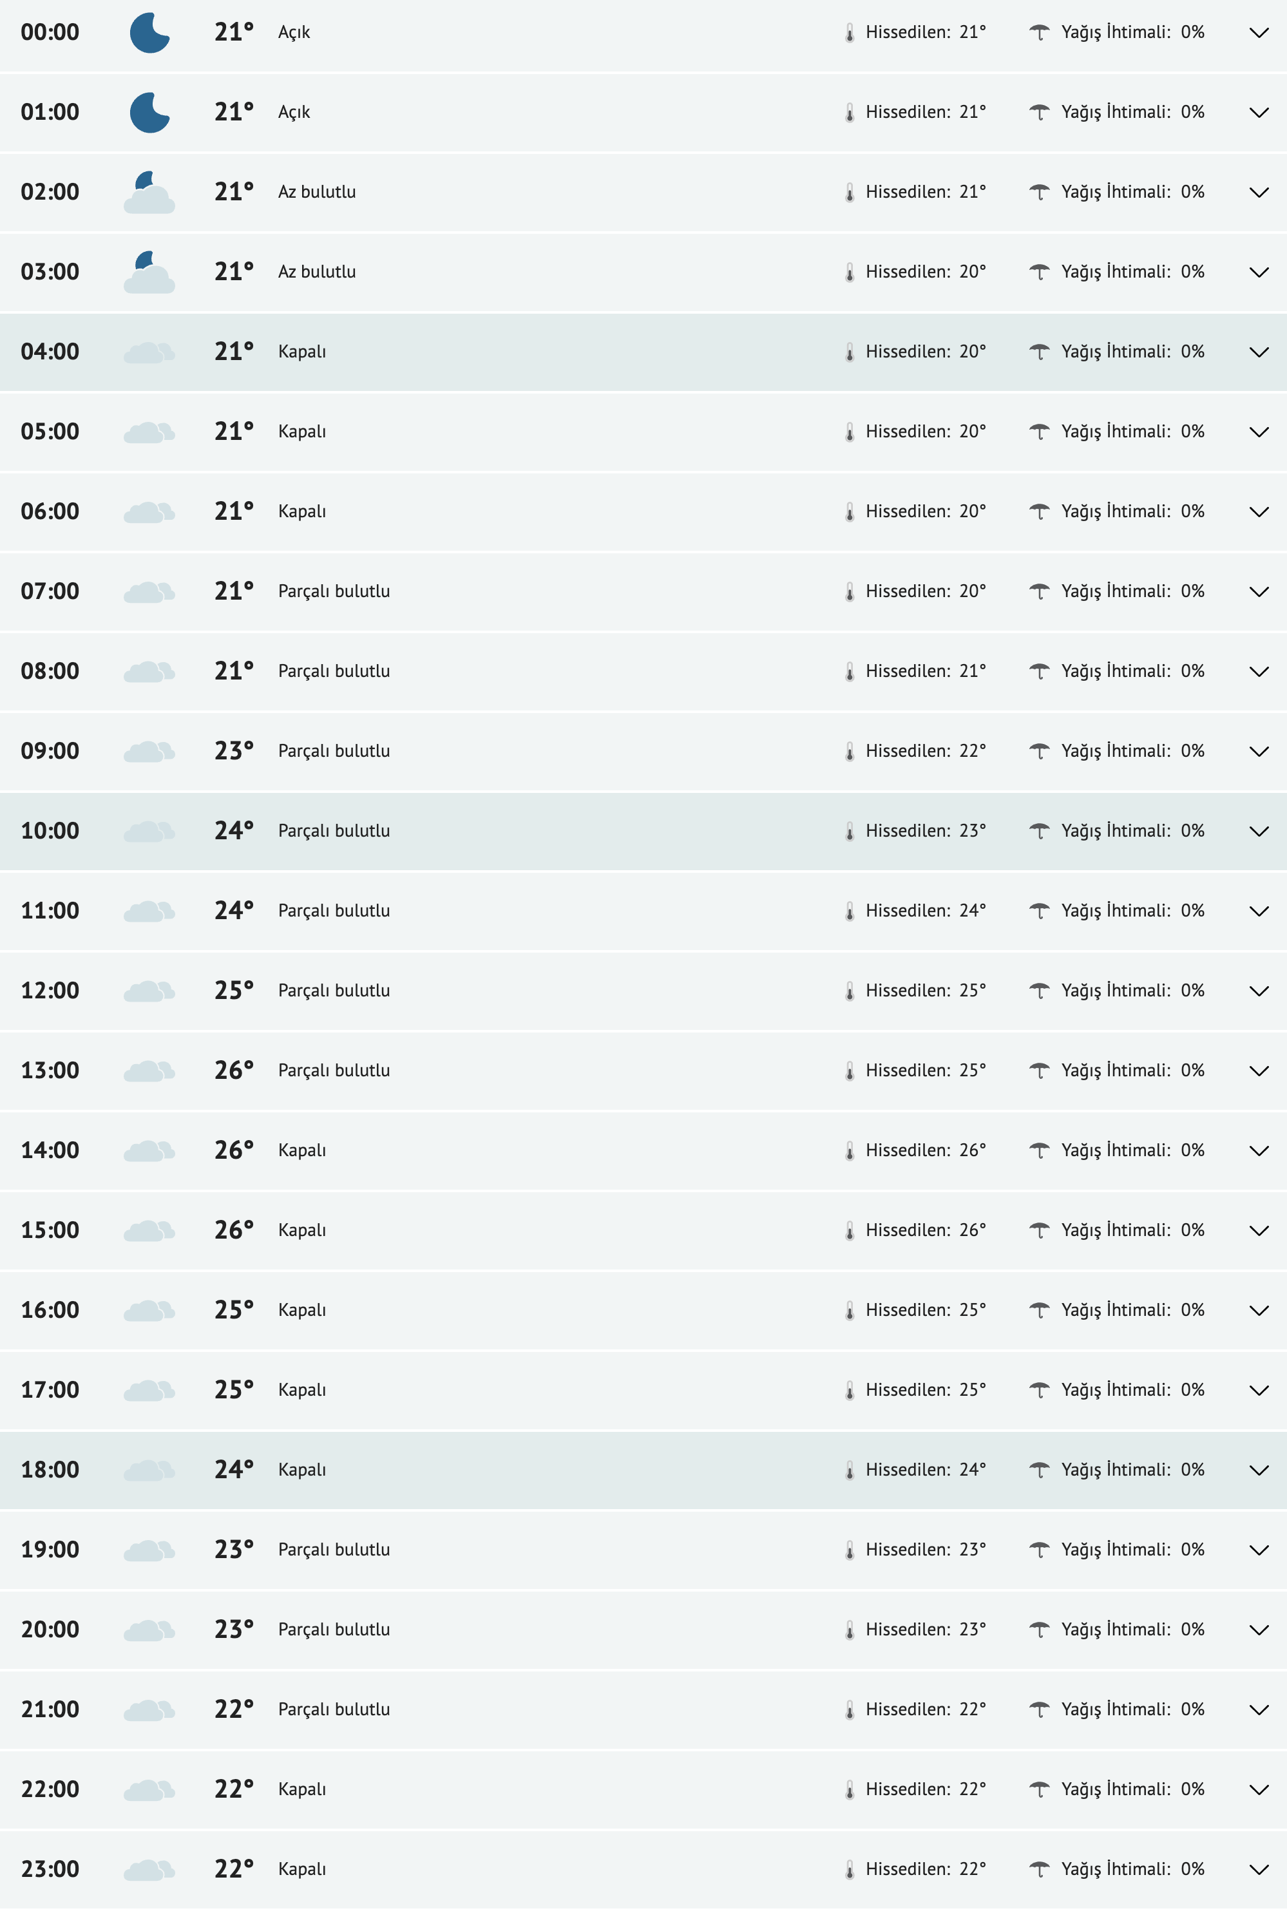Expand the 18:00 forecast row
This screenshot has width=1287, height=1913.
(1258, 1470)
